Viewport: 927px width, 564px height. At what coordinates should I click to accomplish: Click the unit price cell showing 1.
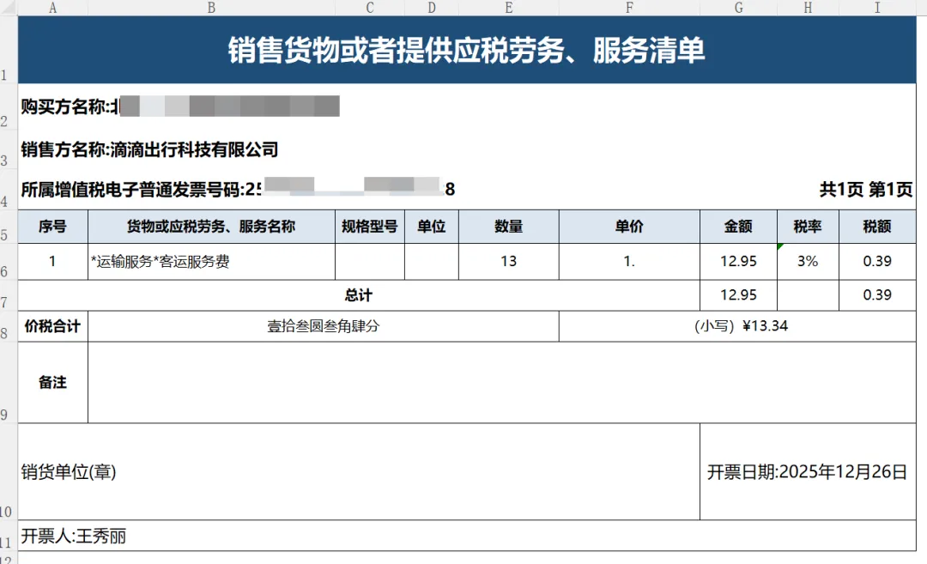(629, 261)
